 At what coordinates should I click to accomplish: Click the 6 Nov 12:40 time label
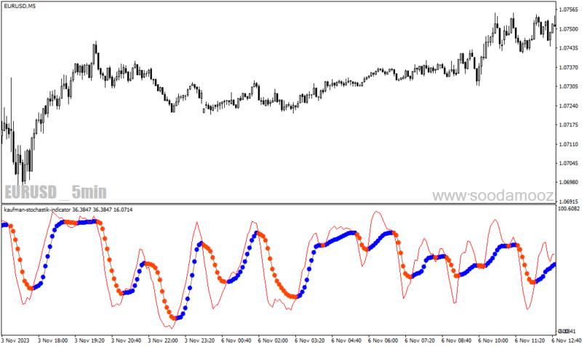click(567, 340)
